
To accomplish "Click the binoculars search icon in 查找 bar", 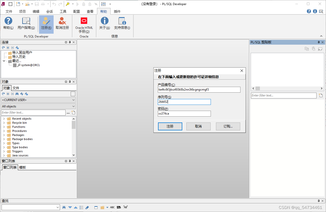I will (64, 207).
